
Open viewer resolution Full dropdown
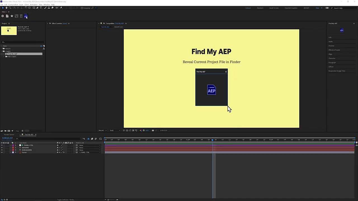click(115, 130)
